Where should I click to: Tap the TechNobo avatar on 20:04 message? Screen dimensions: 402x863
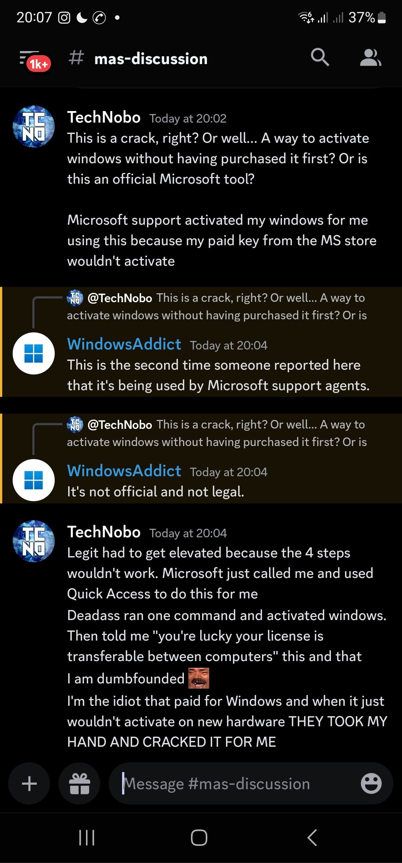34,541
